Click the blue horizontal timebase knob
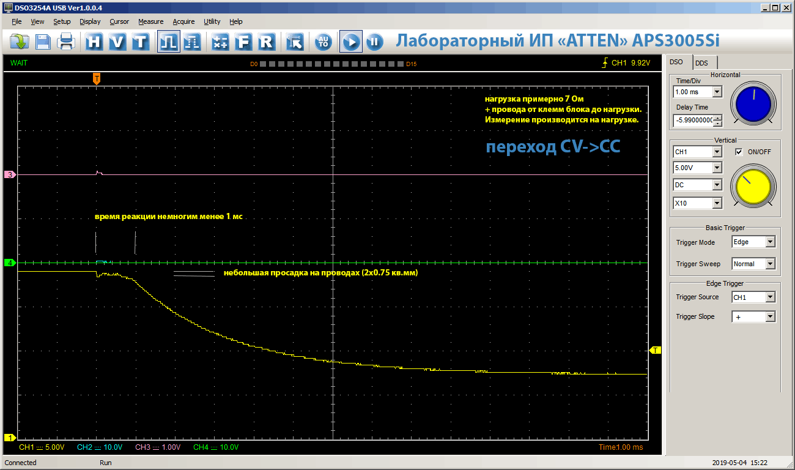Screen dimensions: 795x470 (x=753, y=104)
